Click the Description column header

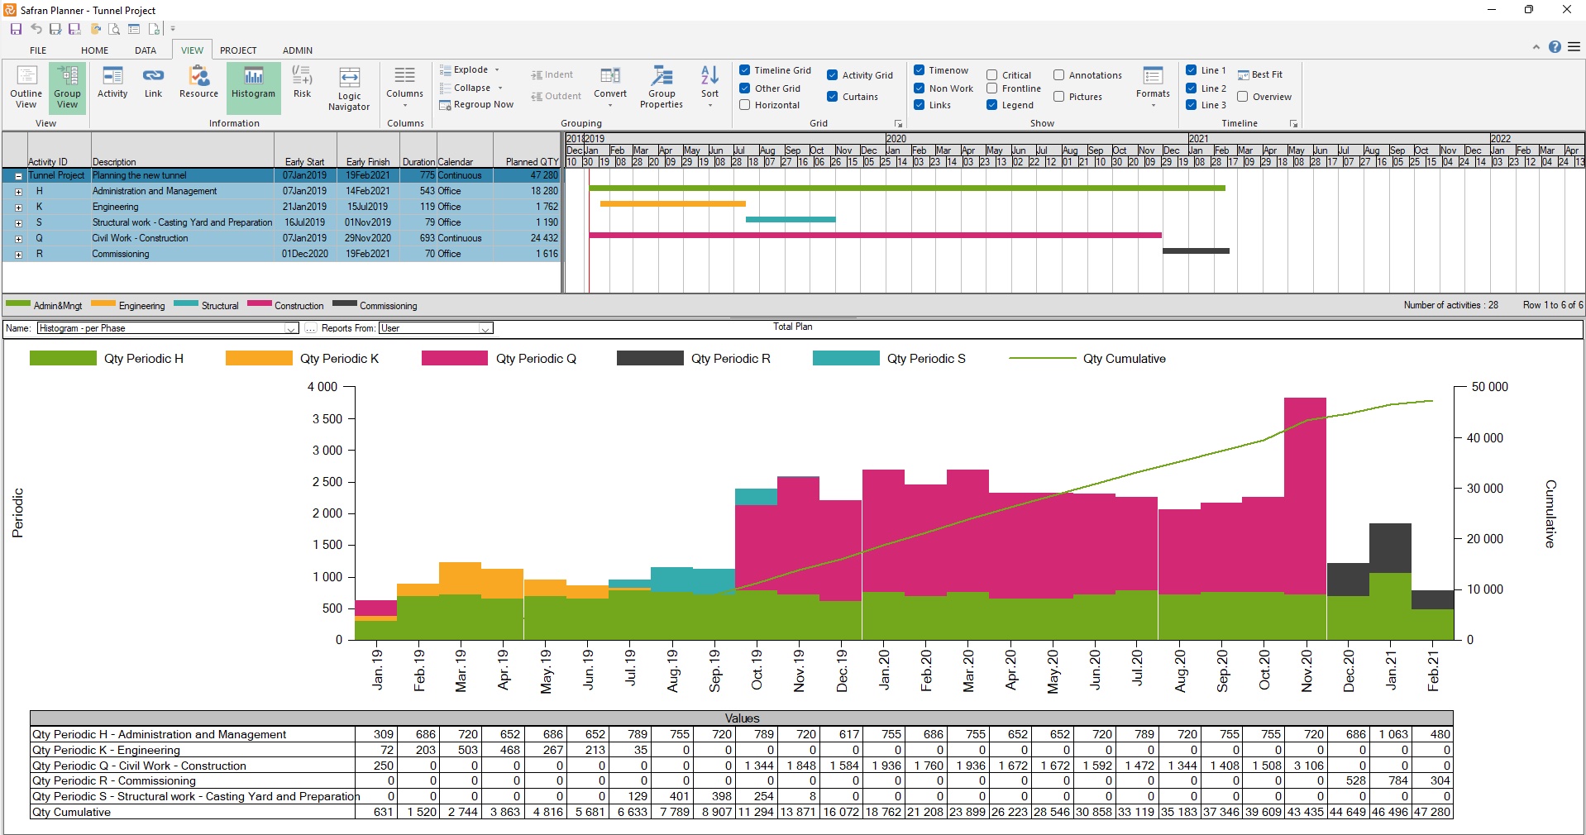(182, 150)
